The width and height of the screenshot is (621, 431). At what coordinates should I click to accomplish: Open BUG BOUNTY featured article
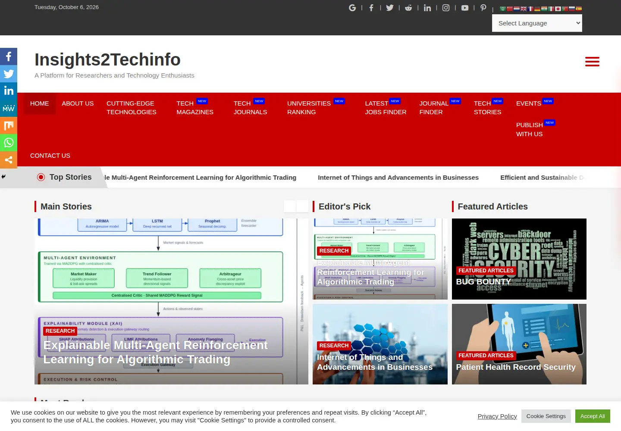pyautogui.click(x=483, y=281)
